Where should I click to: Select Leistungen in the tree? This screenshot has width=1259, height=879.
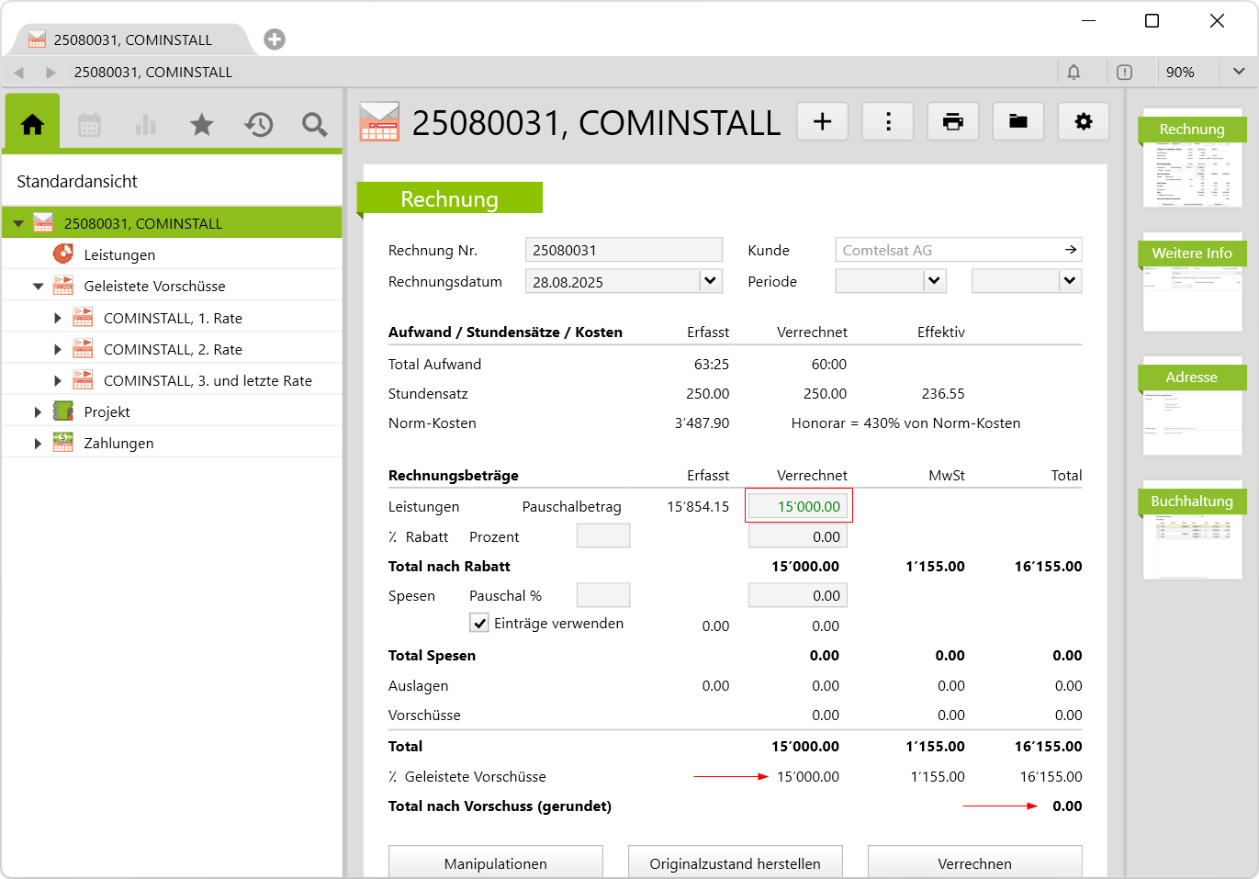pos(119,254)
